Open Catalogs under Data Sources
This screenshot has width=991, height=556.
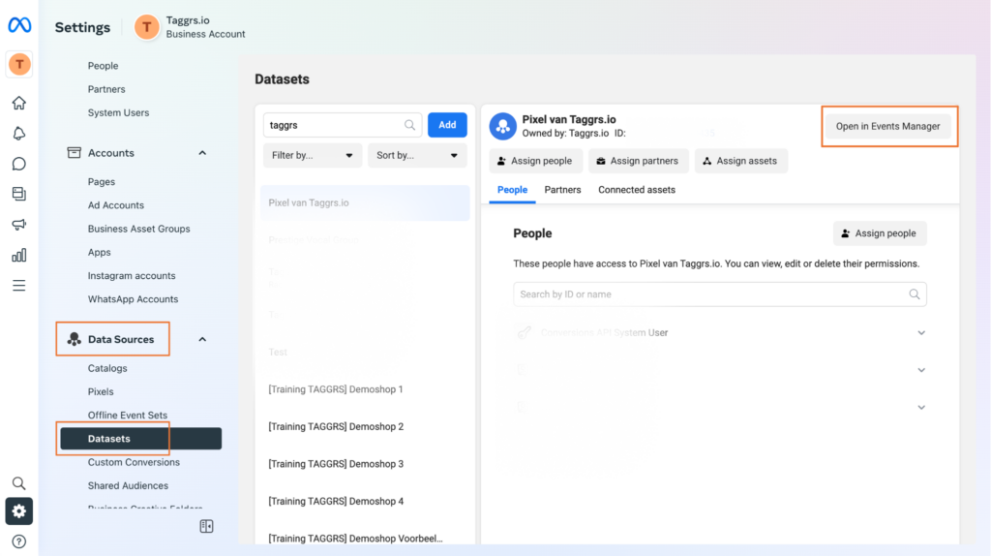pos(107,368)
